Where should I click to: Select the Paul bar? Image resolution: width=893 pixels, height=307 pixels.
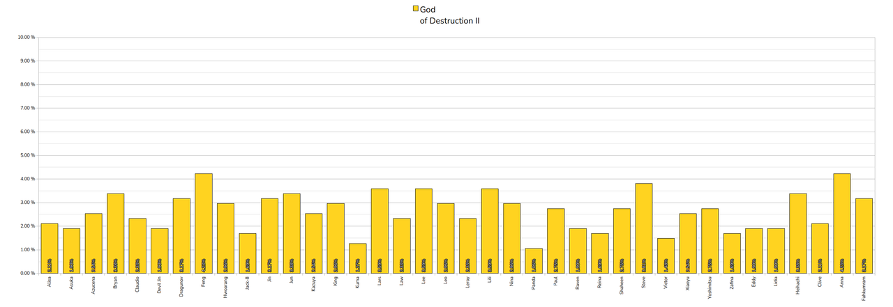[556, 241]
